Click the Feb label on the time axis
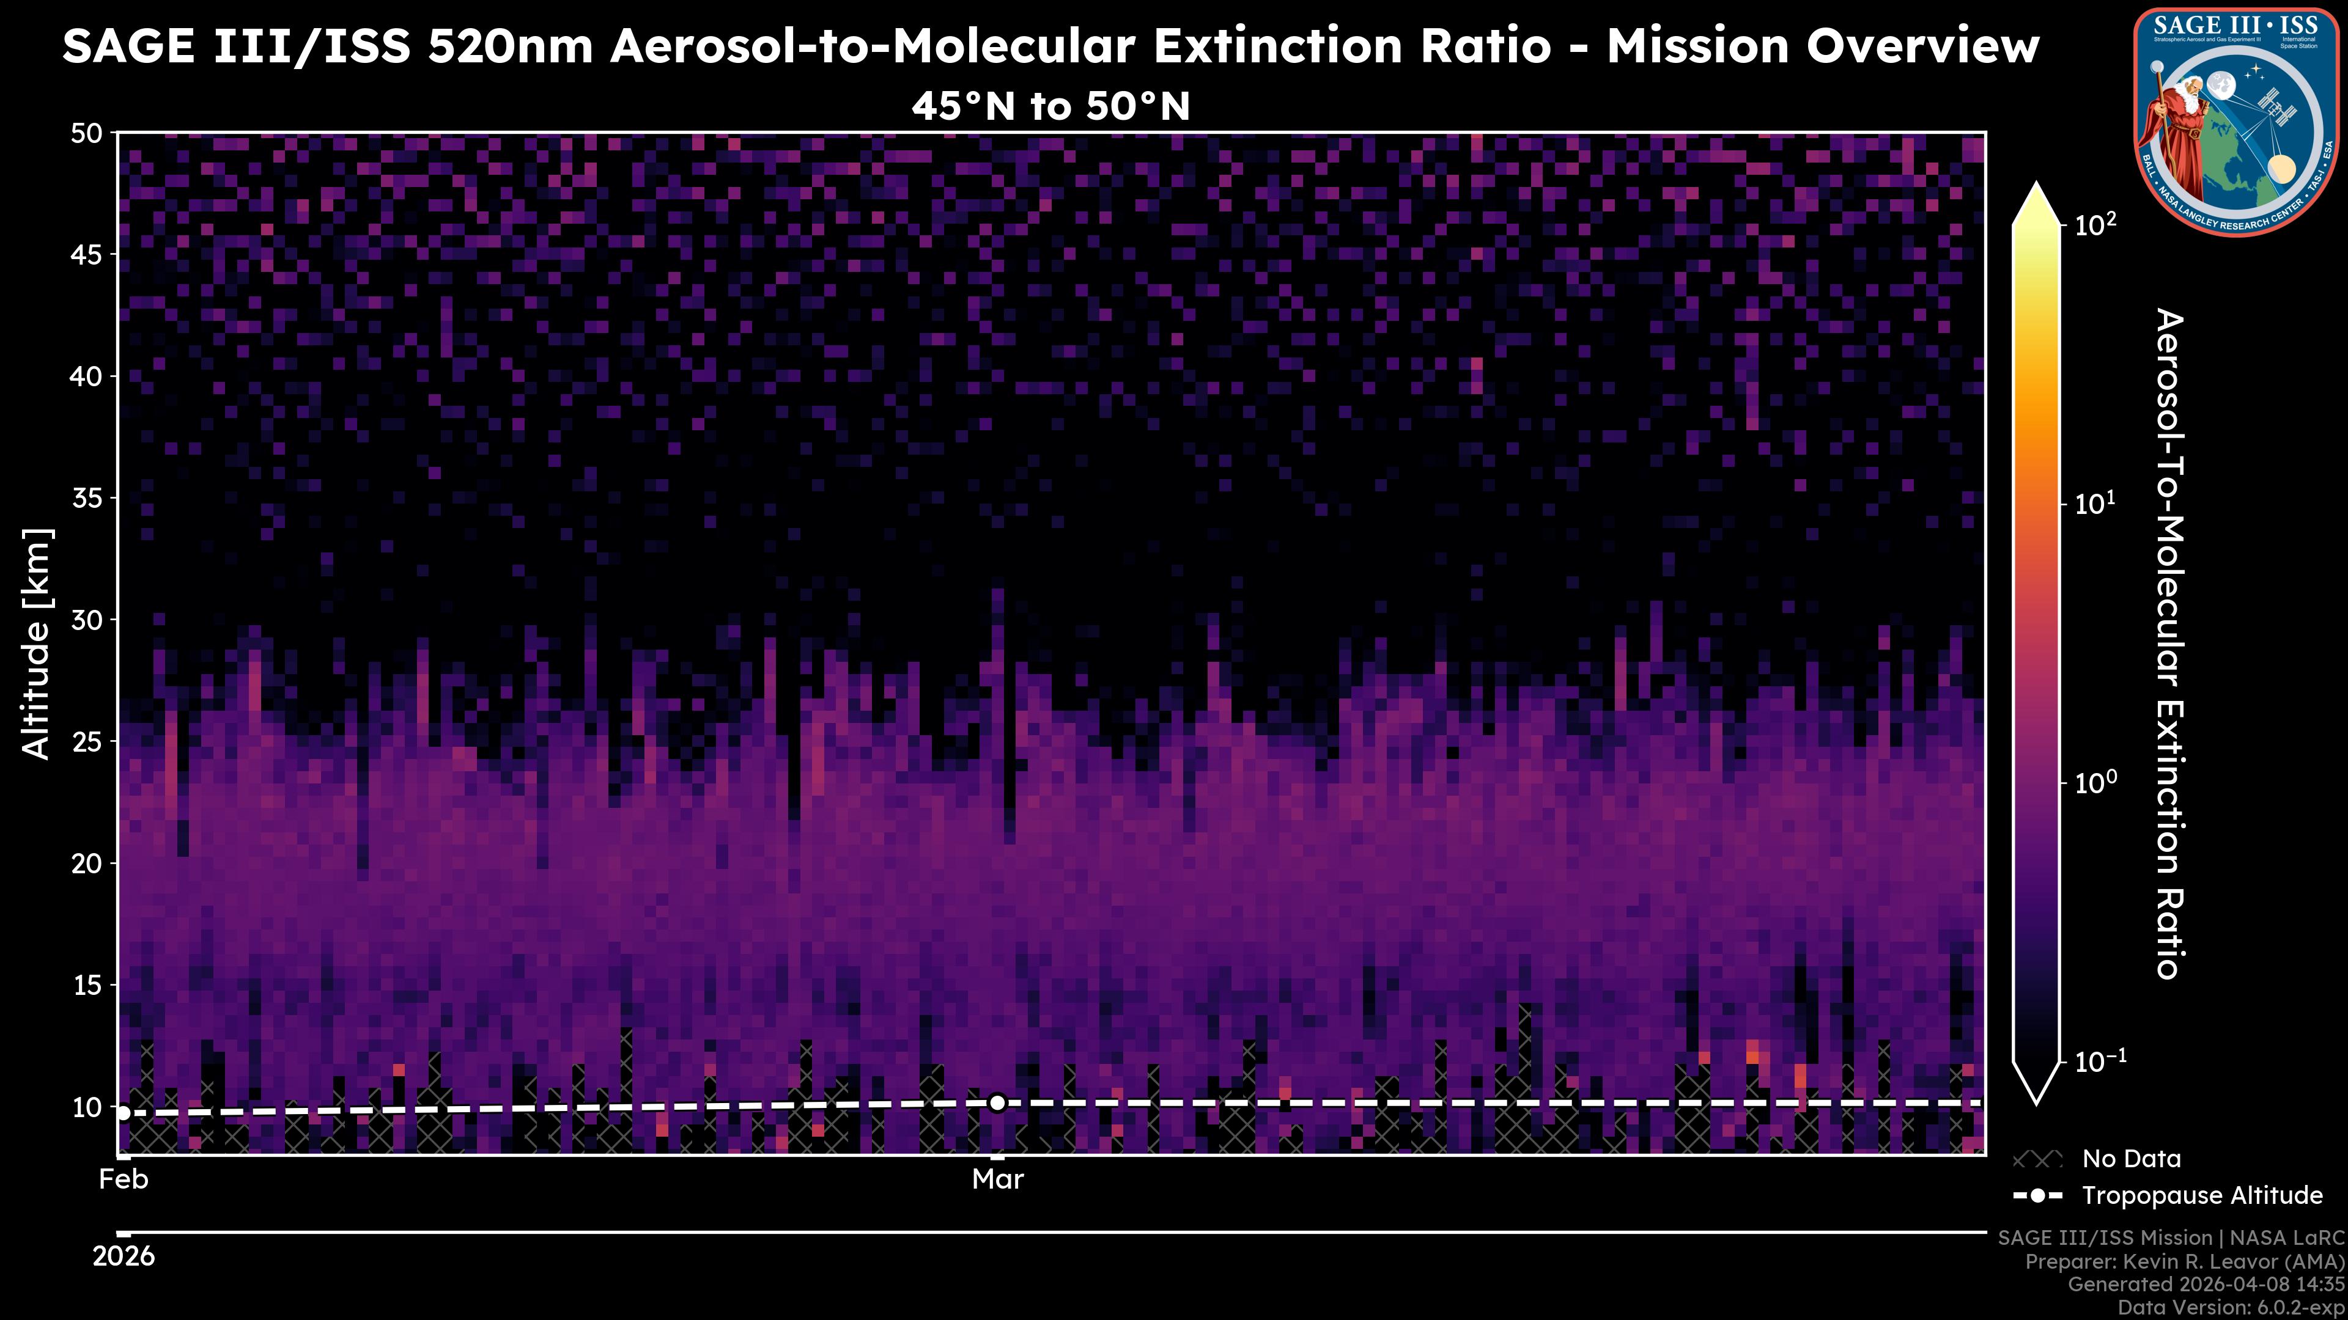Image resolution: width=2348 pixels, height=1320 pixels. [x=124, y=1179]
